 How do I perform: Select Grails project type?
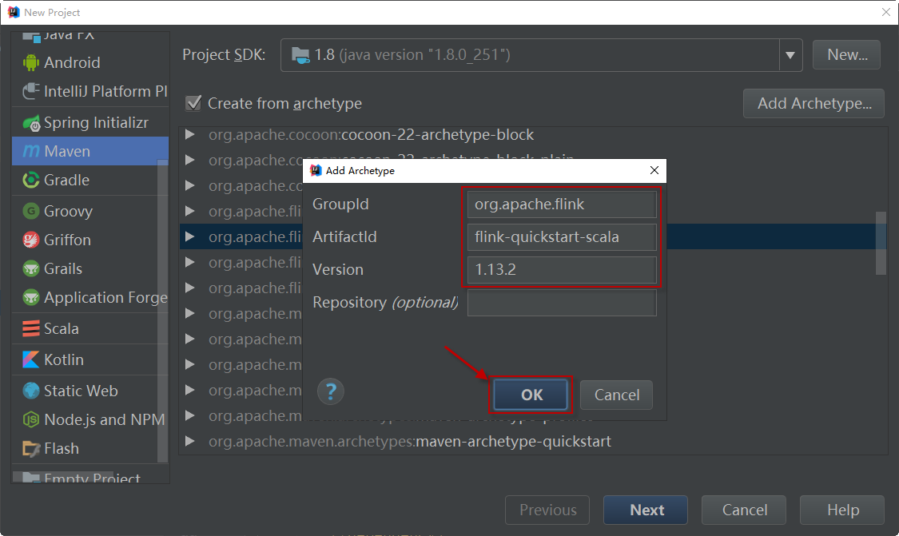[x=90, y=268]
